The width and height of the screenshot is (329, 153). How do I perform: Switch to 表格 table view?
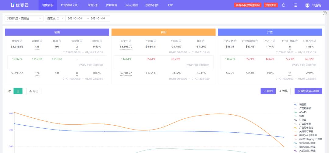283,91
